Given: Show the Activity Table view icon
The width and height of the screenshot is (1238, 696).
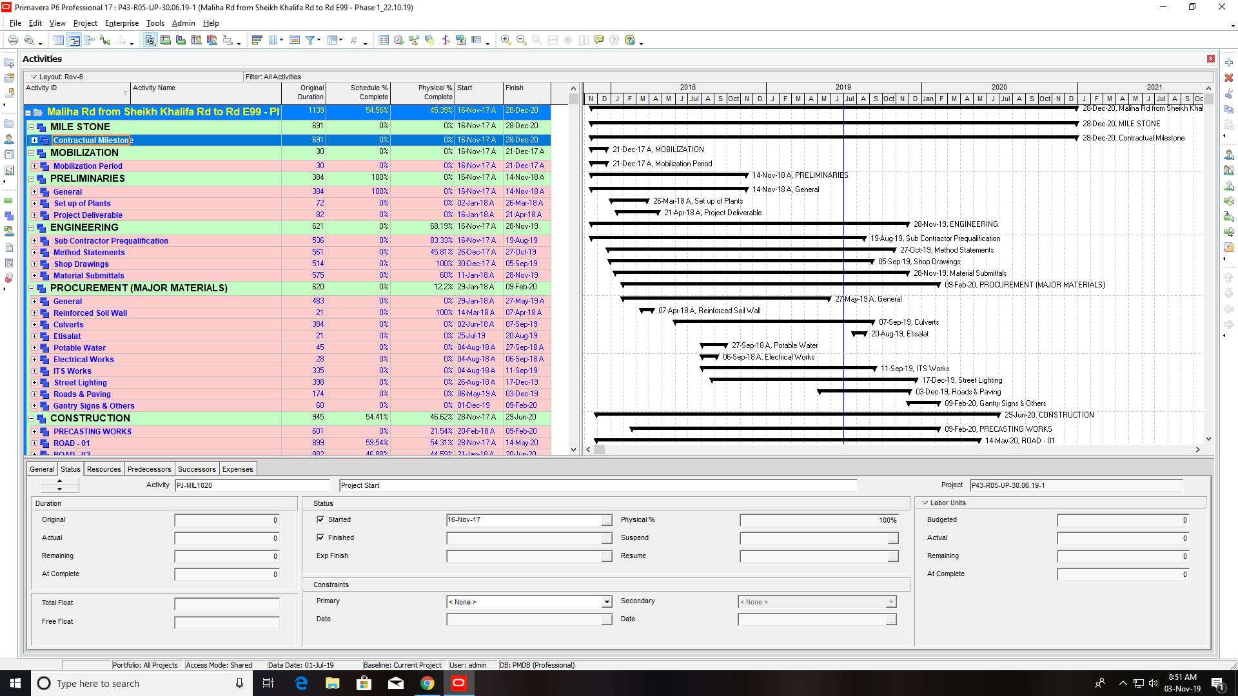Looking at the screenshot, I should coord(59,40).
